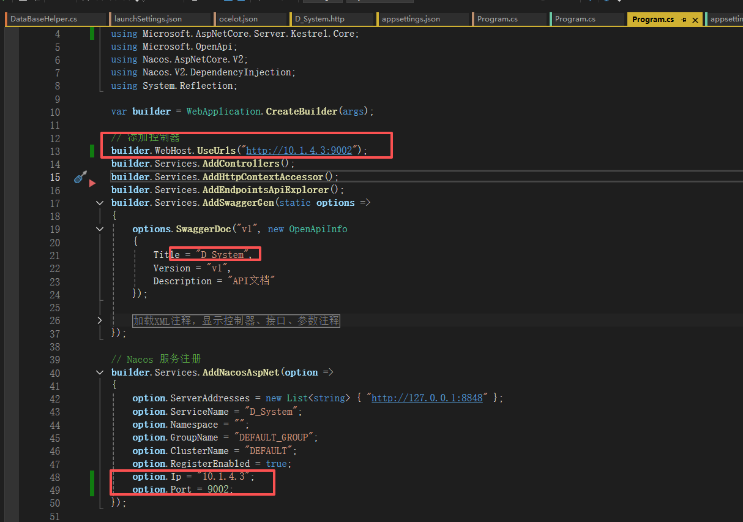Click the Nacos.V2.DependencyInjection using line
The width and height of the screenshot is (743, 522).
coord(203,72)
